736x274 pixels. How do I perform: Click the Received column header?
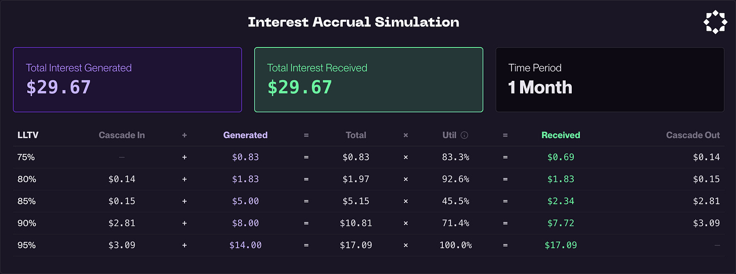561,135
